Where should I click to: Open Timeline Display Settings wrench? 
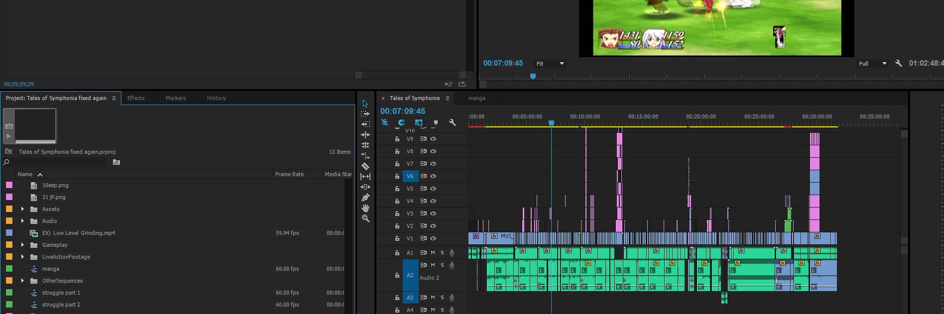pos(453,122)
